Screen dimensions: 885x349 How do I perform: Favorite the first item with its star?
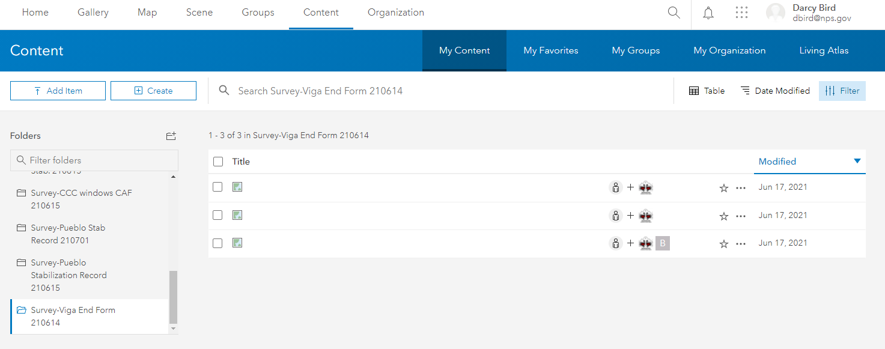pos(723,188)
